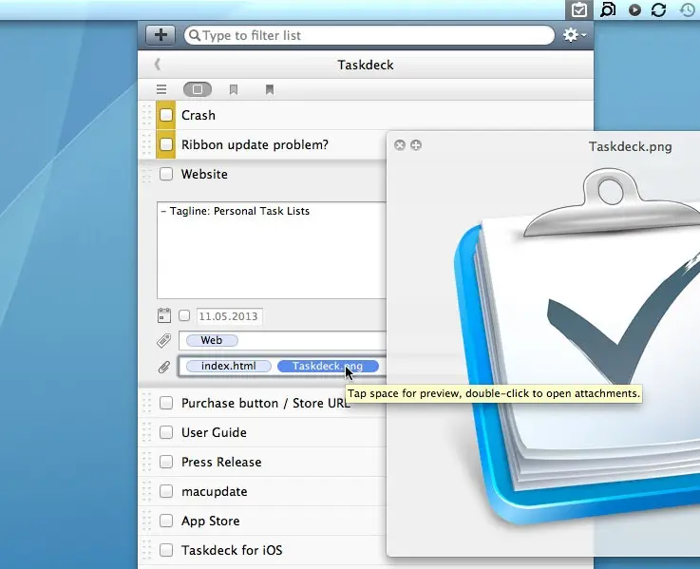Check the User Guide checkbox
Image resolution: width=700 pixels, height=569 pixels.
click(x=166, y=432)
